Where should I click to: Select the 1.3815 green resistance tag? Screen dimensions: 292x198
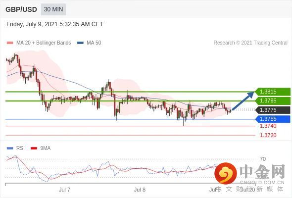[x=273, y=92]
